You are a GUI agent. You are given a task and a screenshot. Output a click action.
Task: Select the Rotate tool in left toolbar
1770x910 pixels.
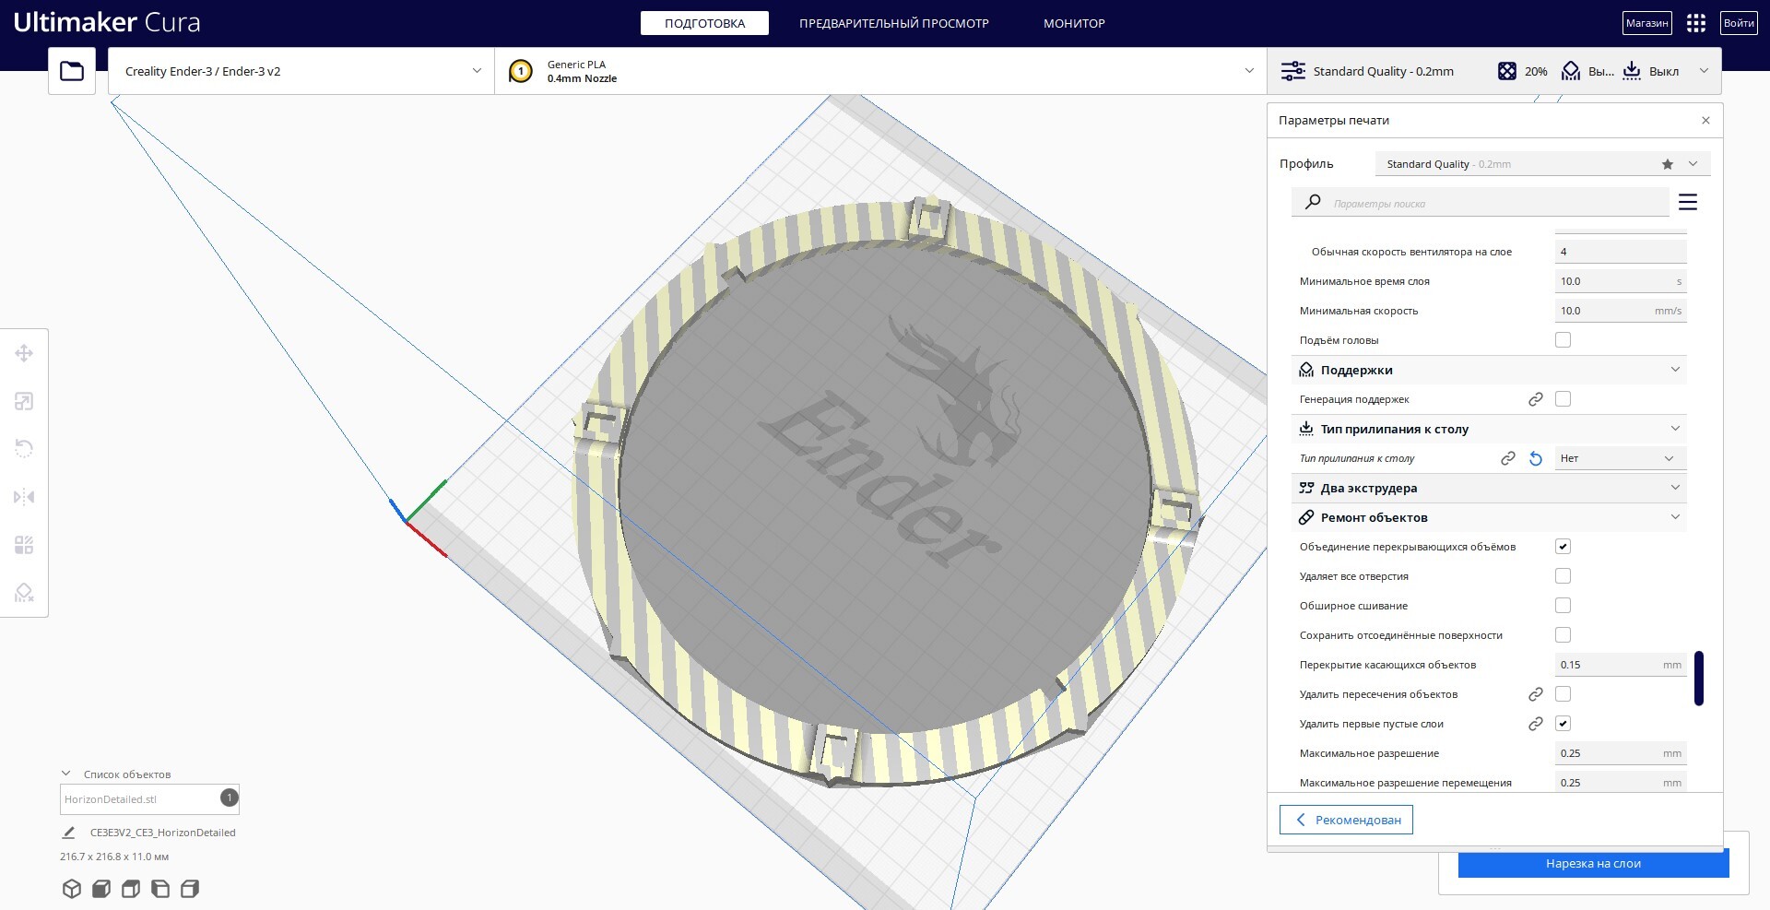pyautogui.click(x=24, y=449)
